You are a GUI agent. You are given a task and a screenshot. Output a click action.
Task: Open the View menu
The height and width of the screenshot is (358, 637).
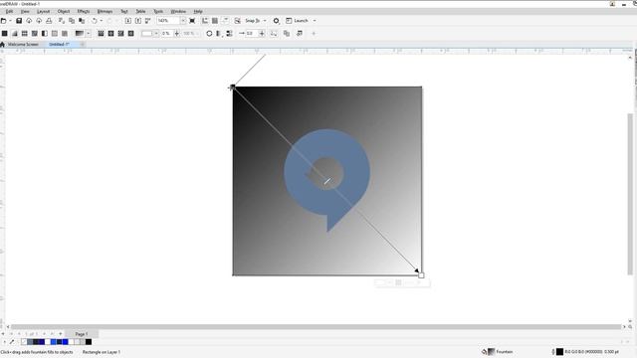click(25, 11)
